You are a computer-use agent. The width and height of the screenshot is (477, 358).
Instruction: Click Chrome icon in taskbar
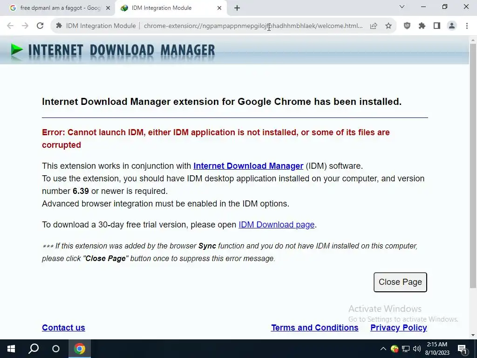click(x=79, y=349)
